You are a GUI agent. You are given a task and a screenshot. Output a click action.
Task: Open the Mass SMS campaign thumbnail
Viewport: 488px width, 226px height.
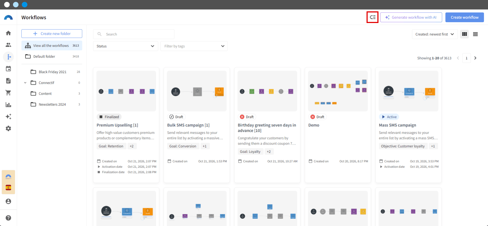coord(409,91)
